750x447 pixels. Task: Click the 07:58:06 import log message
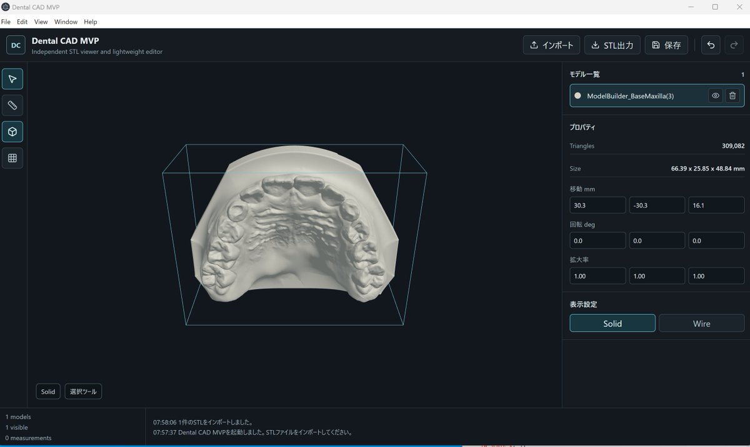point(203,422)
